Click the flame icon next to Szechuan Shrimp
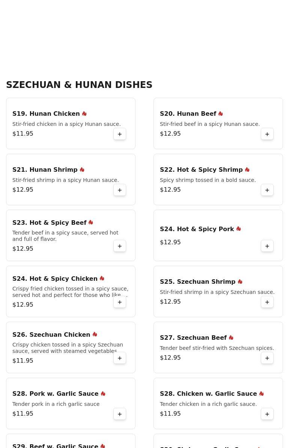The image size is (289, 448). click(240, 282)
